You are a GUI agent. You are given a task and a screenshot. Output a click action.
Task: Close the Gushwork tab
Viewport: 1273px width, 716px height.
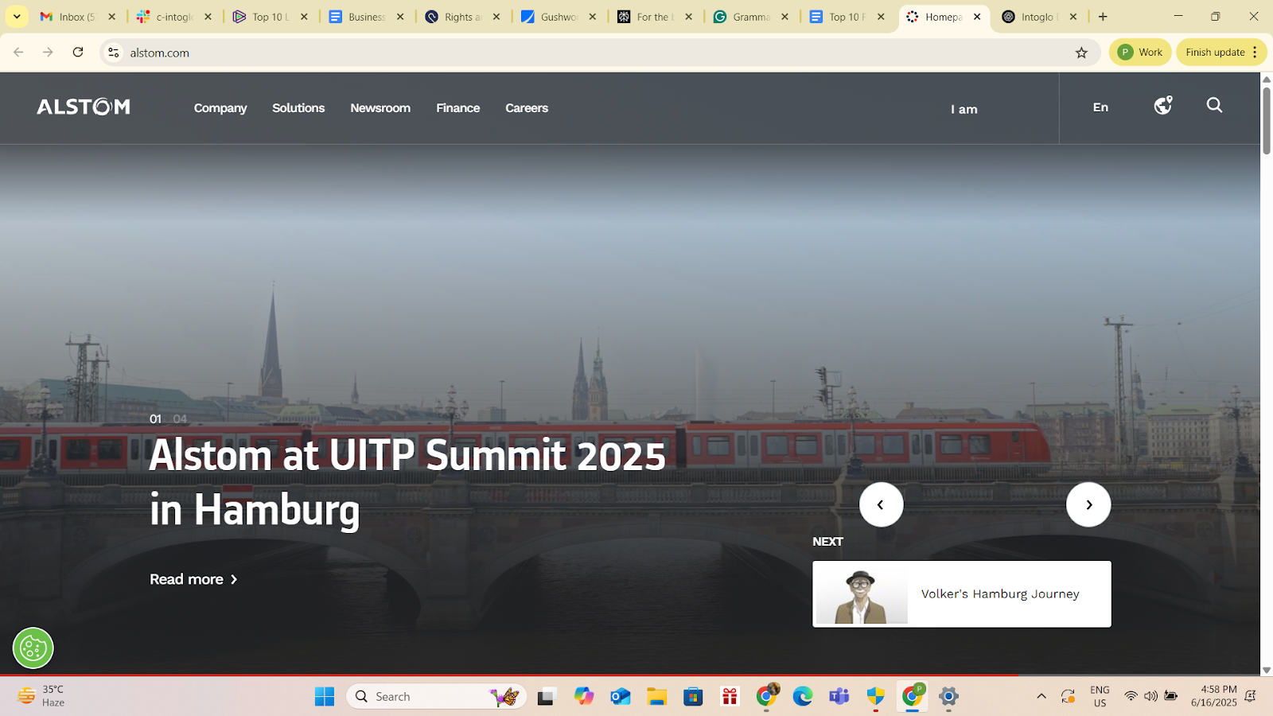coord(593,17)
